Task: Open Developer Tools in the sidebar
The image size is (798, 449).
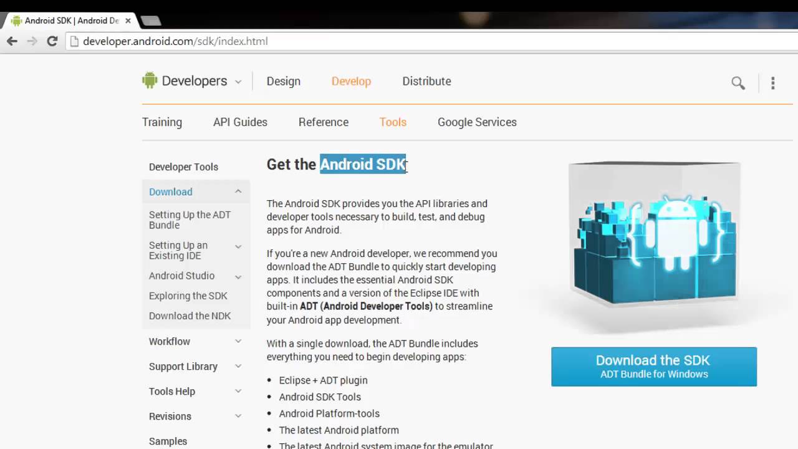Action: coord(183,167)
